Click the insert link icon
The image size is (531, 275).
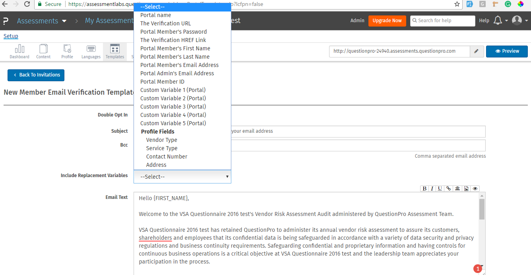pyautogui.click(x=449, y=189)
